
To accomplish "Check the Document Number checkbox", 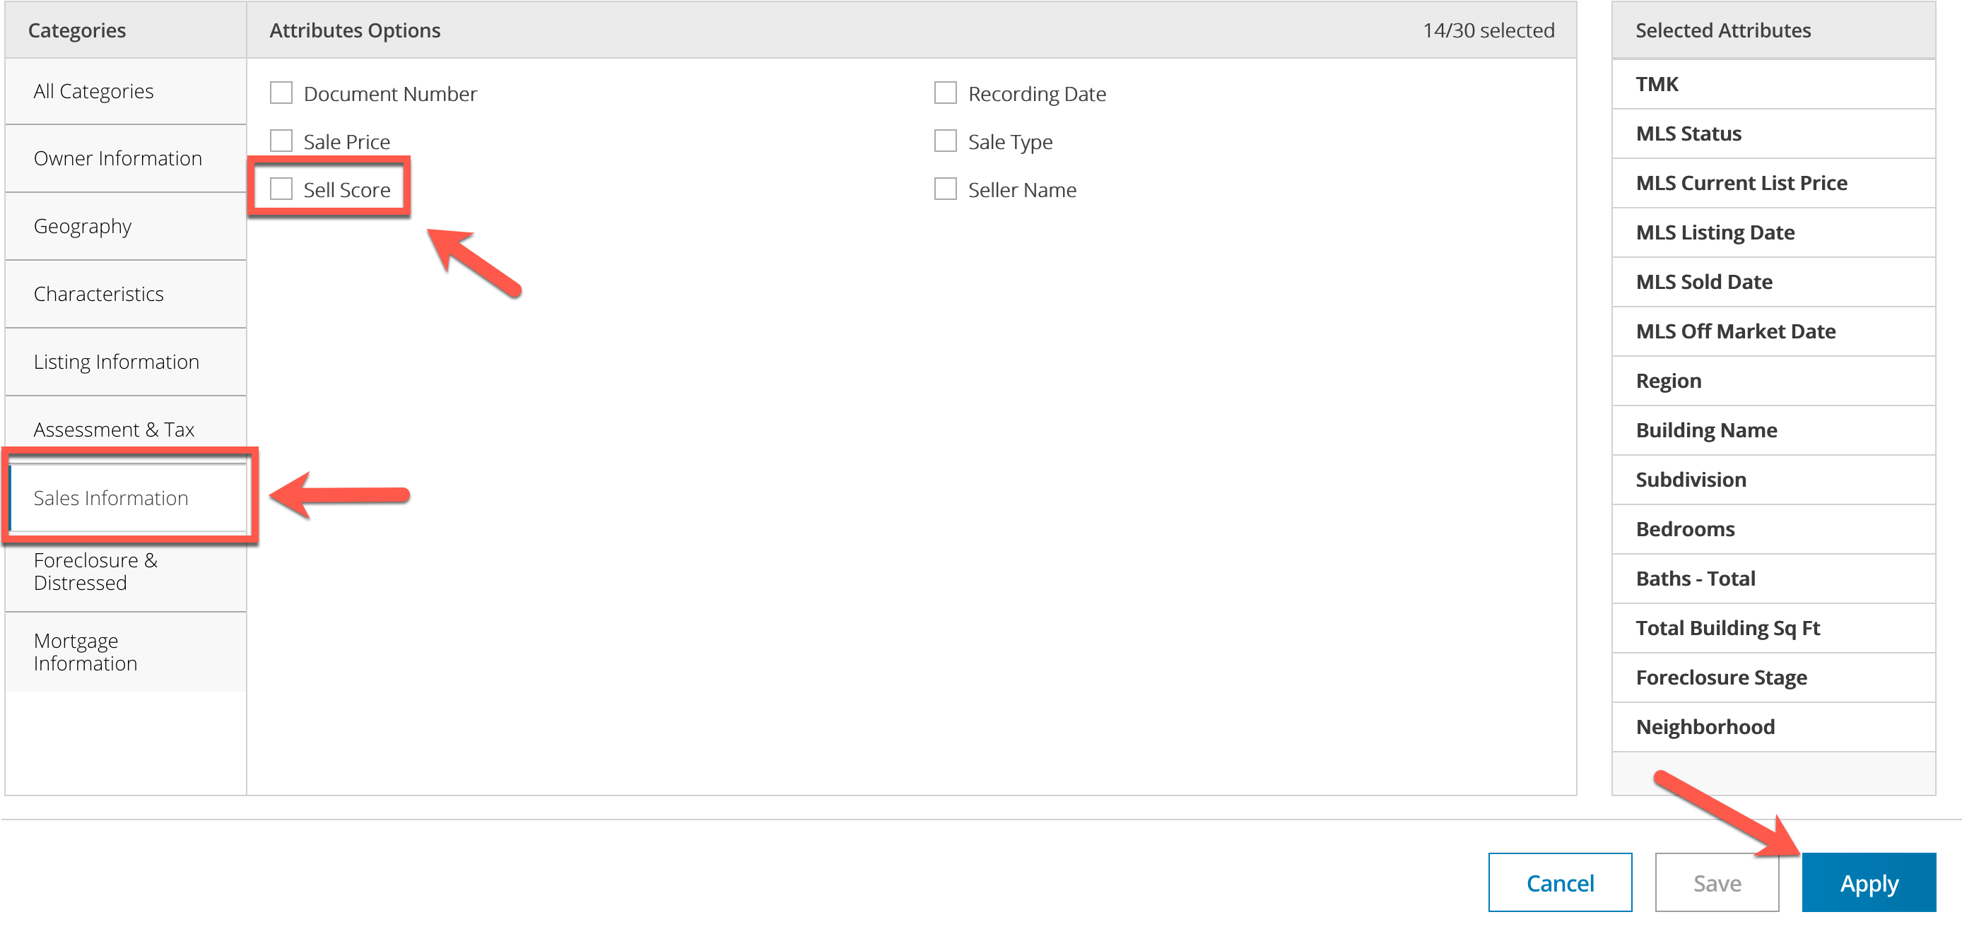I will click(281, 93).
